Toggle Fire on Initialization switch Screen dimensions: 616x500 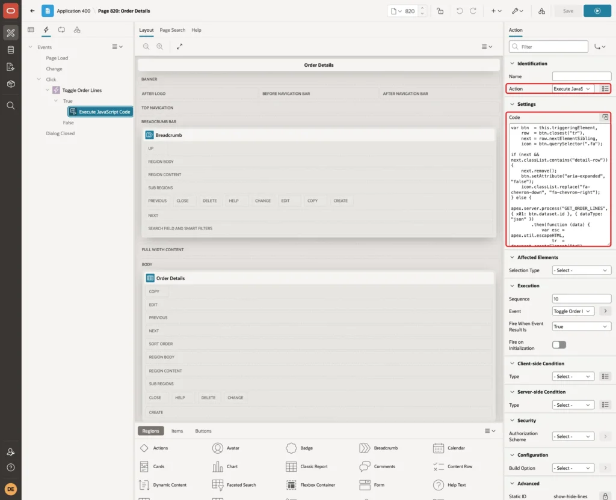[x=559, y=344]
